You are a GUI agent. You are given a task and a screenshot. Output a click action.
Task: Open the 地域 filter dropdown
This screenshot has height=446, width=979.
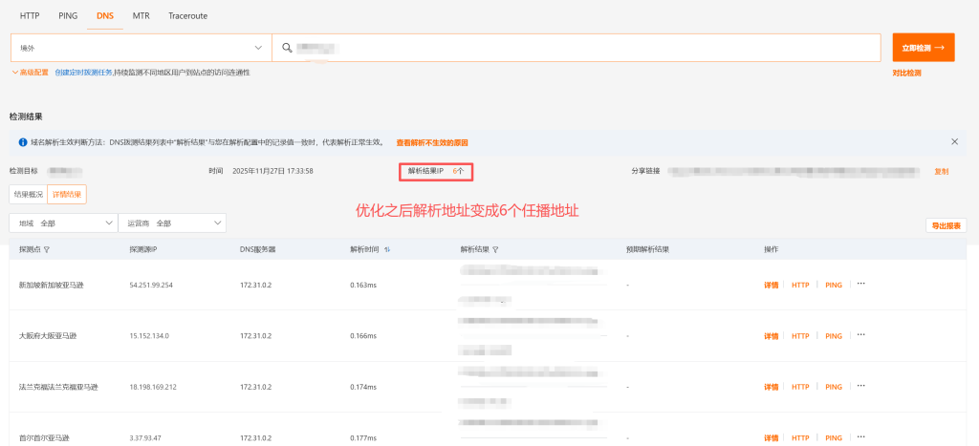[x=62, y=223]
